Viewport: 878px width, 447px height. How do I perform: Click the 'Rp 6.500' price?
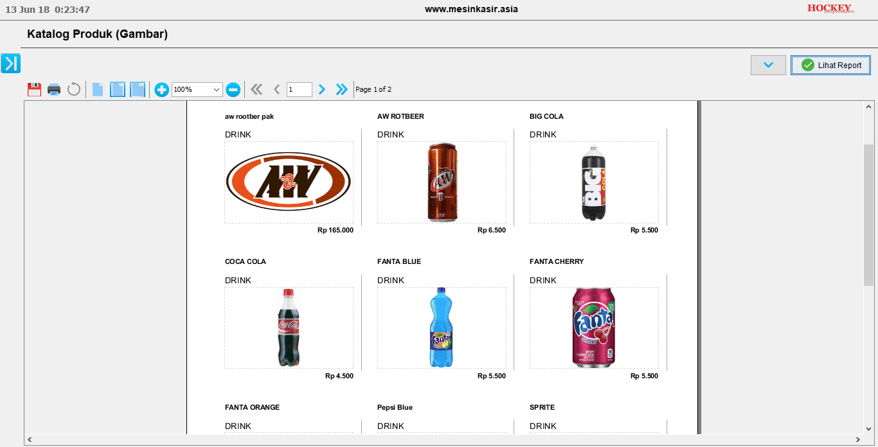tap(492, 230)
